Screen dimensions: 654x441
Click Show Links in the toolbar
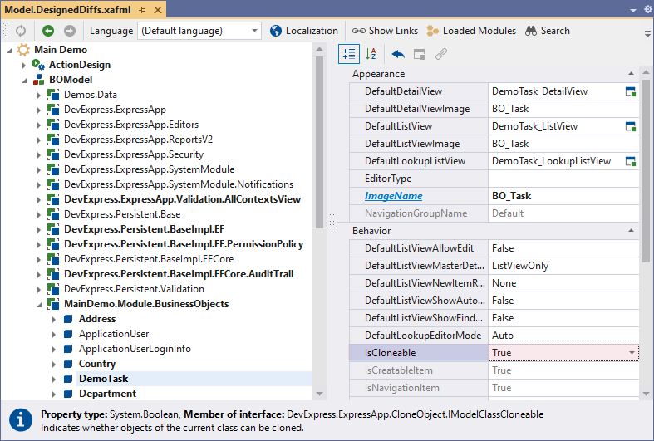385,31
